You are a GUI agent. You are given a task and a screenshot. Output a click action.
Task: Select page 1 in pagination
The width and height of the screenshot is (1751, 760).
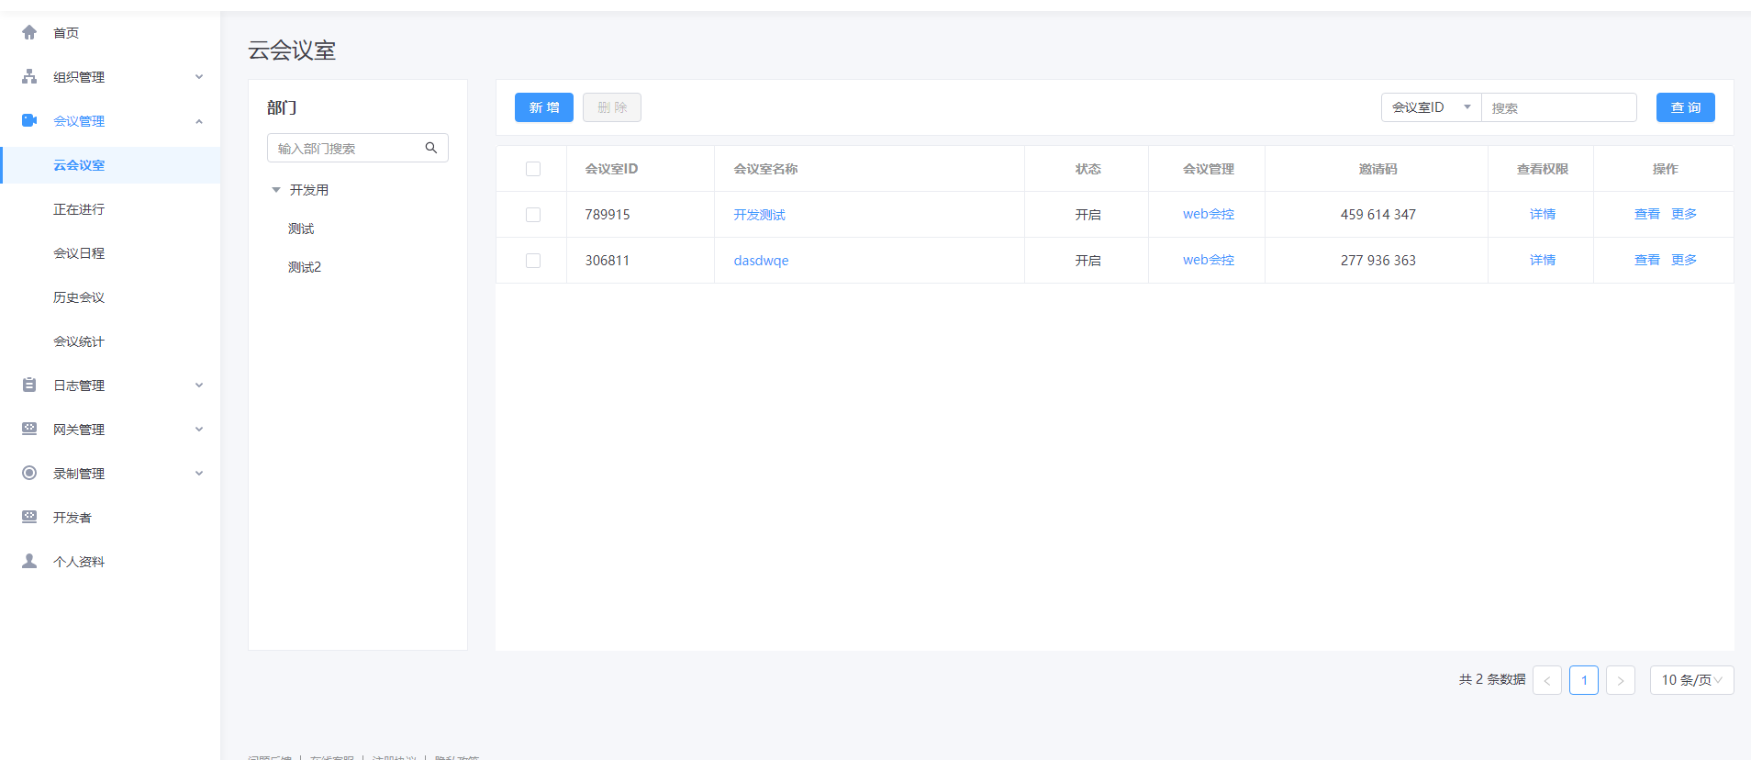(1584, 680)
